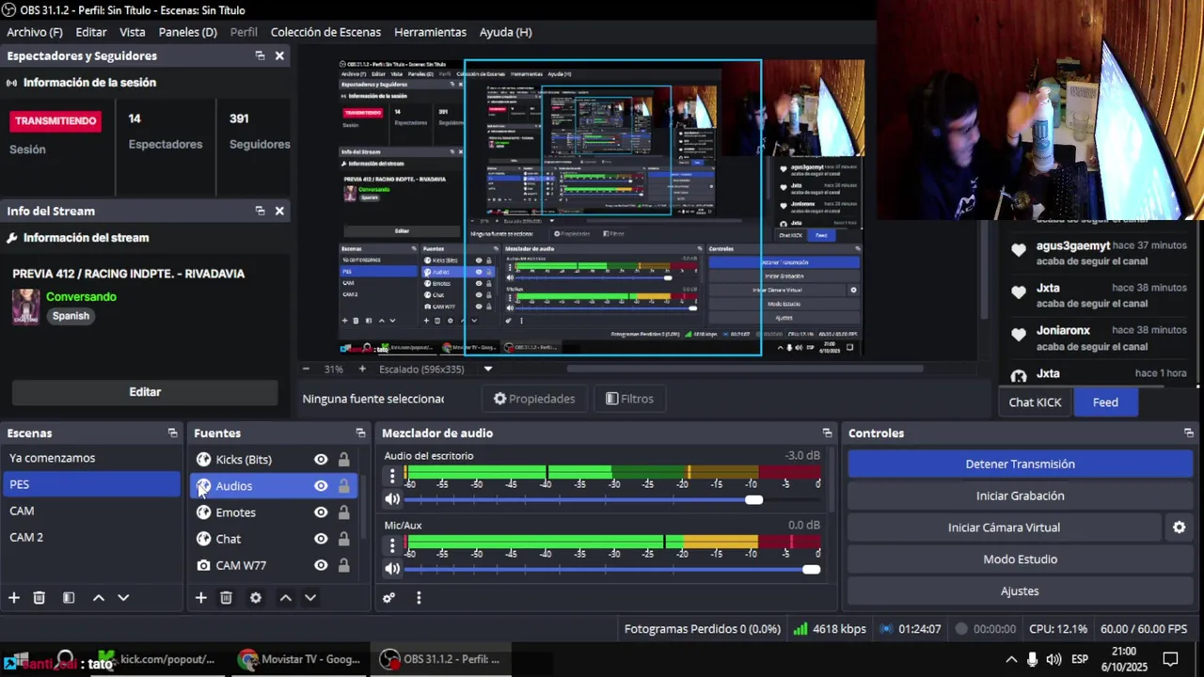The width and height of the screenshot is (1204, 677).
Task: Open the virtual camera settings gear
Action: [x=1179, y=527]
